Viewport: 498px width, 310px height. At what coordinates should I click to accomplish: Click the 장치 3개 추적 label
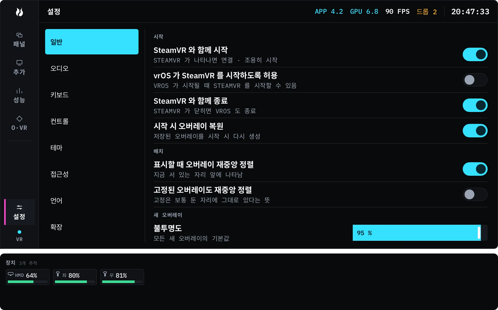tap(22, 263)
